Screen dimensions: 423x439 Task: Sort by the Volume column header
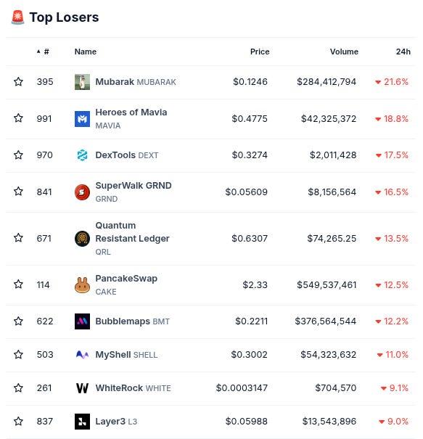tap(344, 52)
